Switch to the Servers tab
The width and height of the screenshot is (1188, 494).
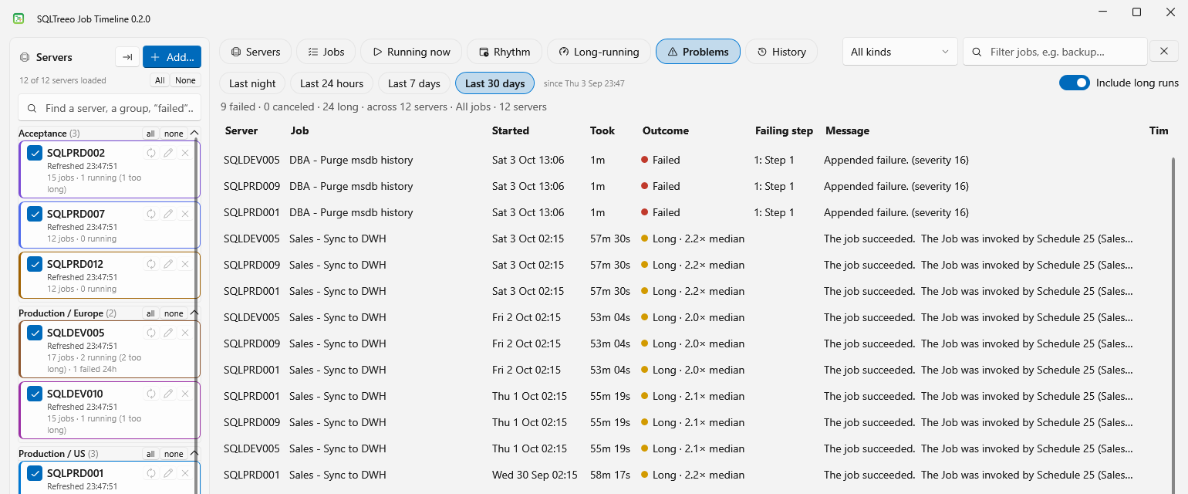255,52
